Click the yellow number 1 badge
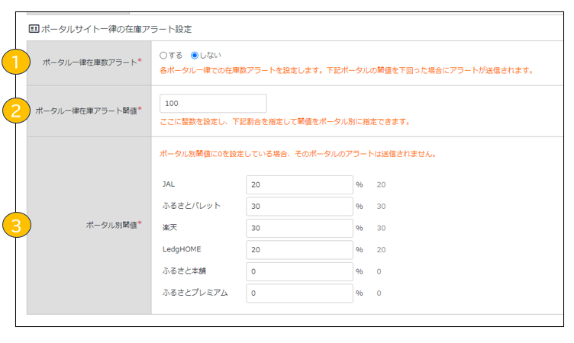The image size is (574, 343). [x=16, y=63]
